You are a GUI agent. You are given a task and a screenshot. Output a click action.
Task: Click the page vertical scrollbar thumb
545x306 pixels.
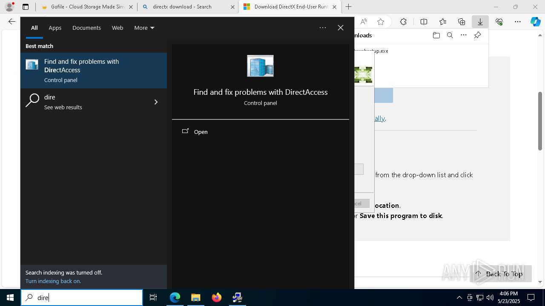coord(540,121)
